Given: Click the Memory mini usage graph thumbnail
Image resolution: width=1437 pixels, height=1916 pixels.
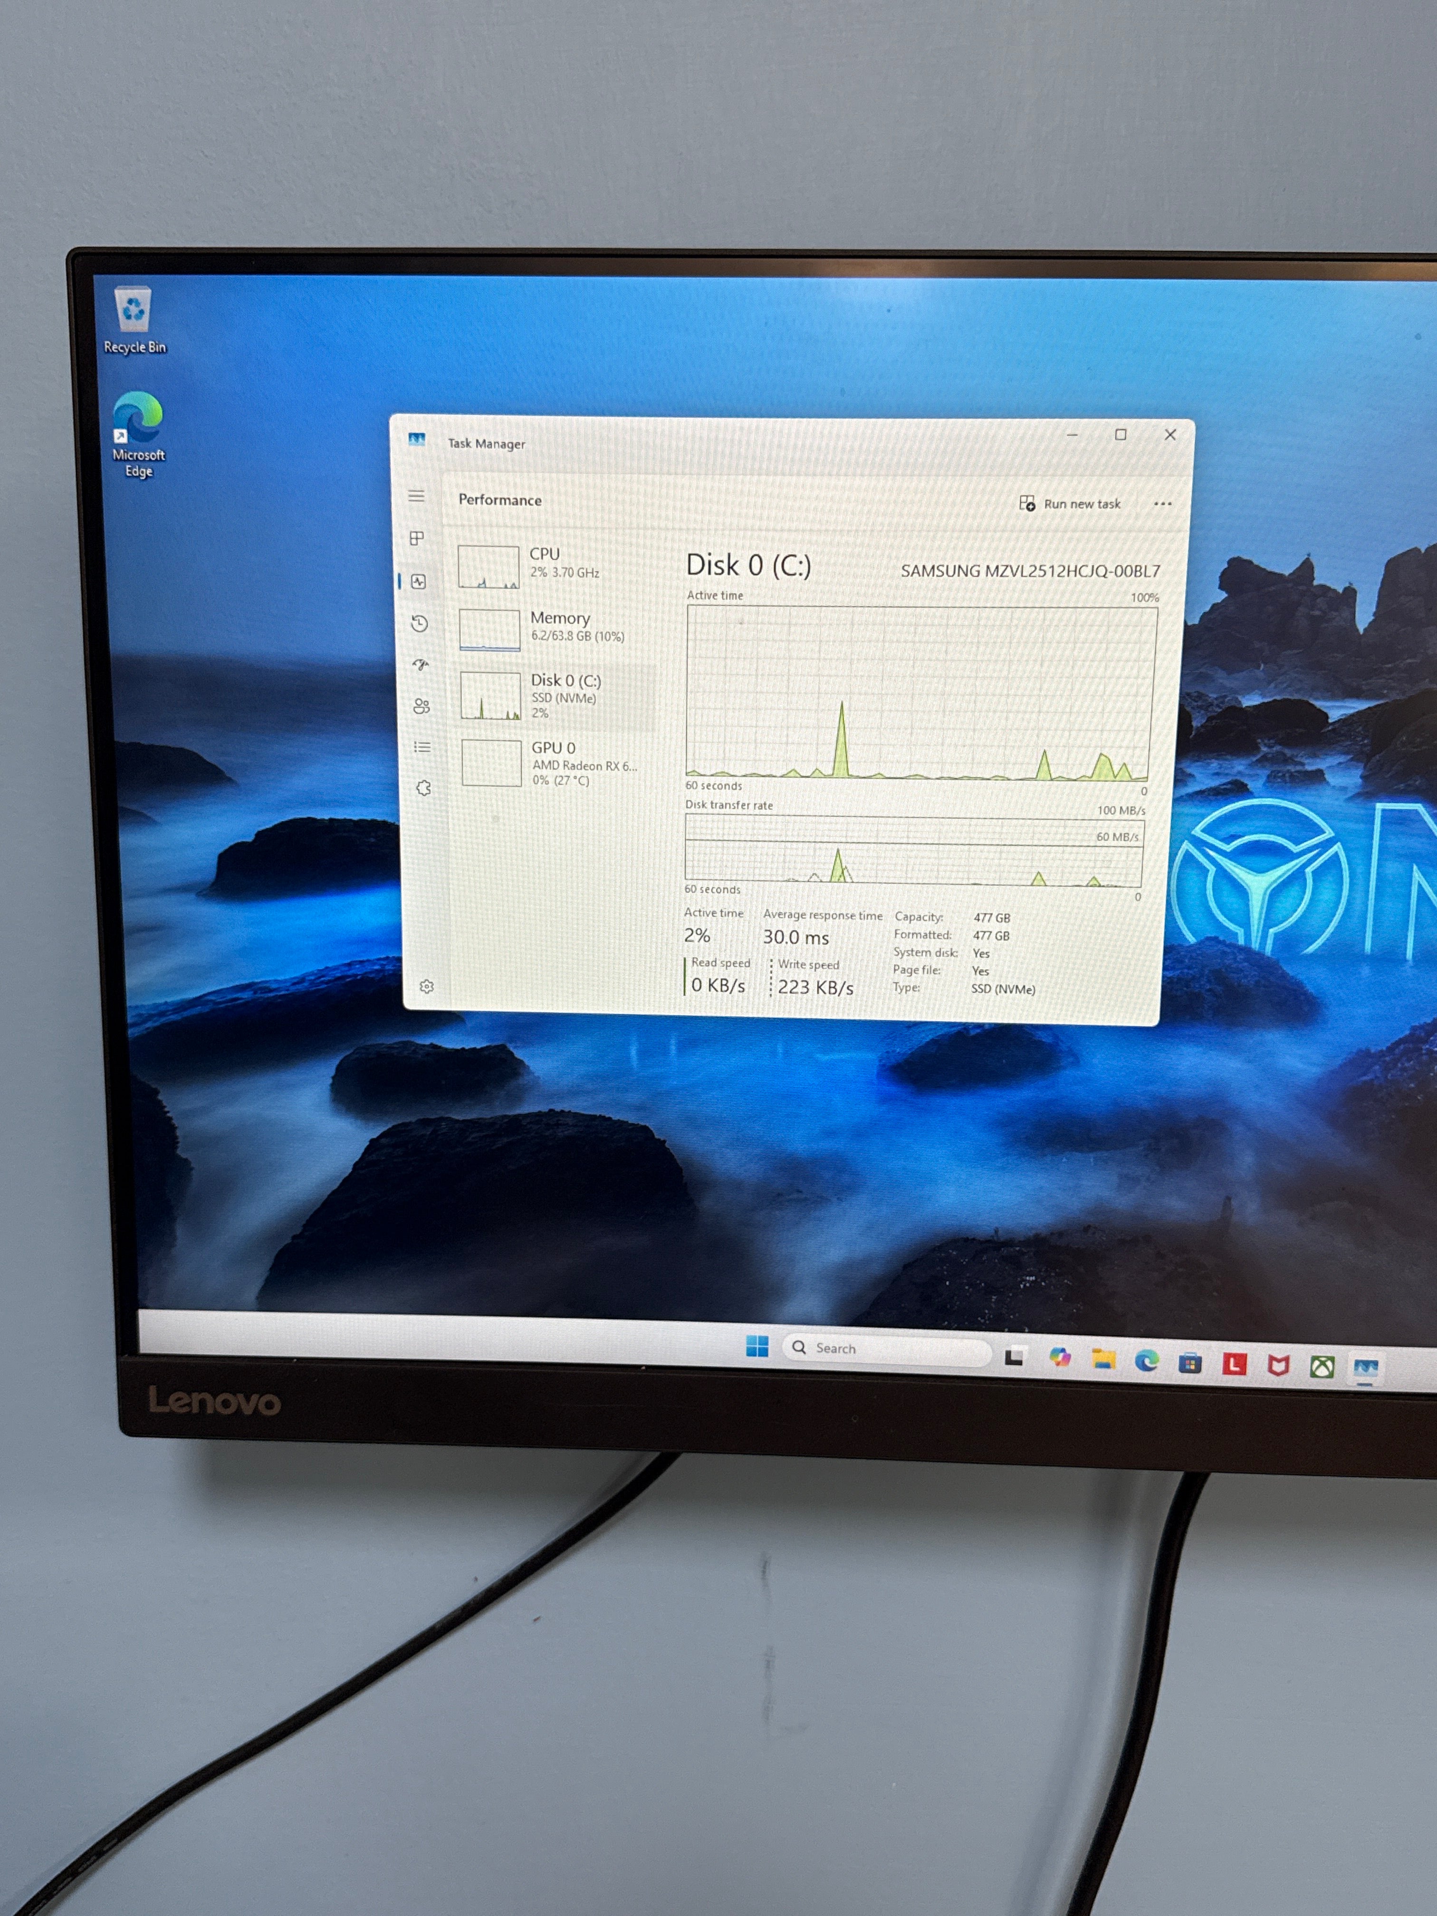Looking at the screenshot, I should (489, 630).
